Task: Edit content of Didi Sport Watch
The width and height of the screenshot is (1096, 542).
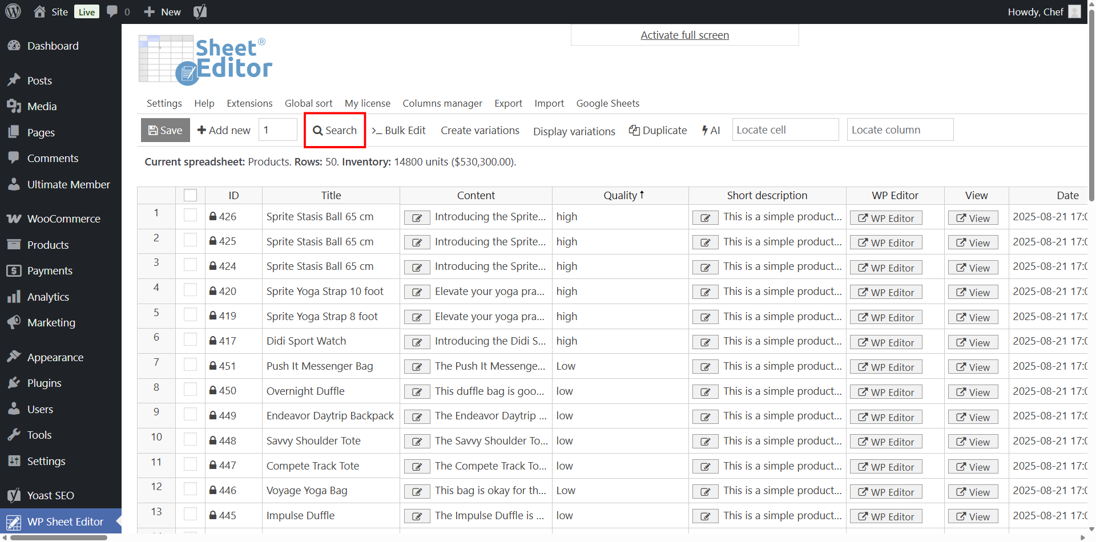Action: 417,342
